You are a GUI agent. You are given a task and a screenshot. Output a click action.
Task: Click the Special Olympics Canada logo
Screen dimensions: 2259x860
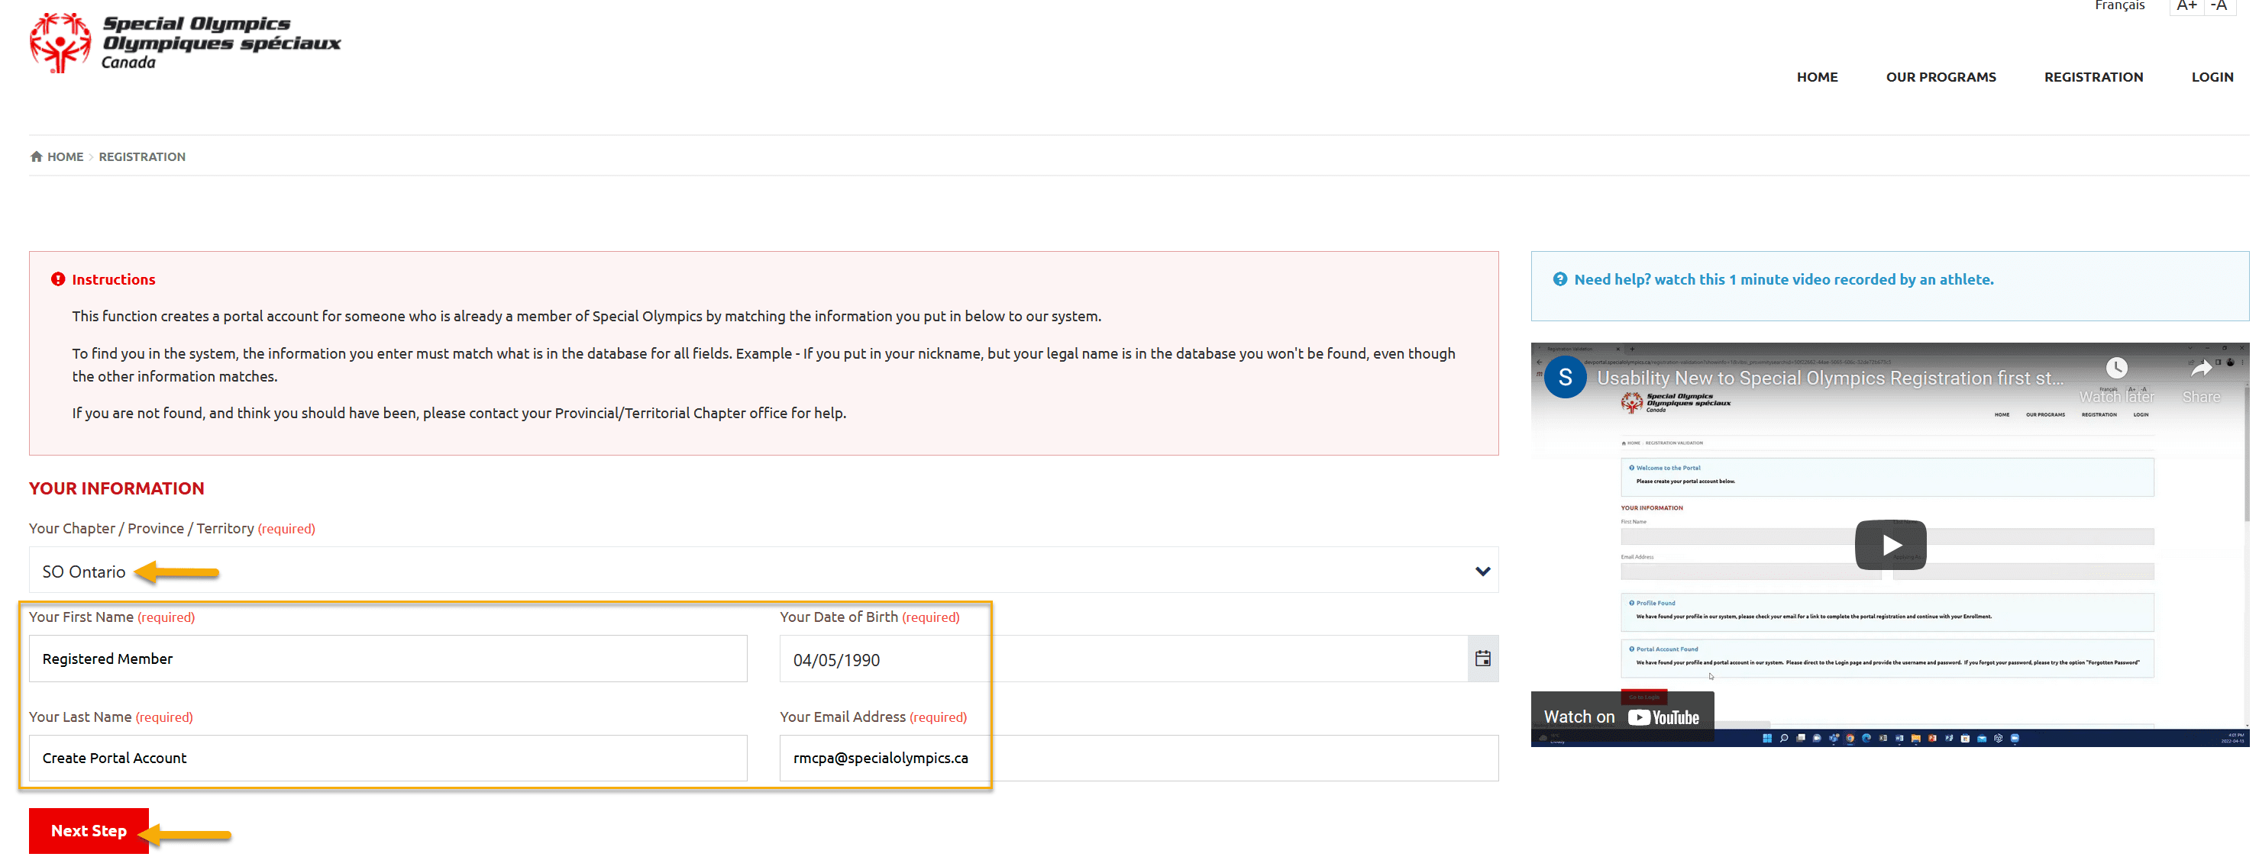[x=185, y=42]
